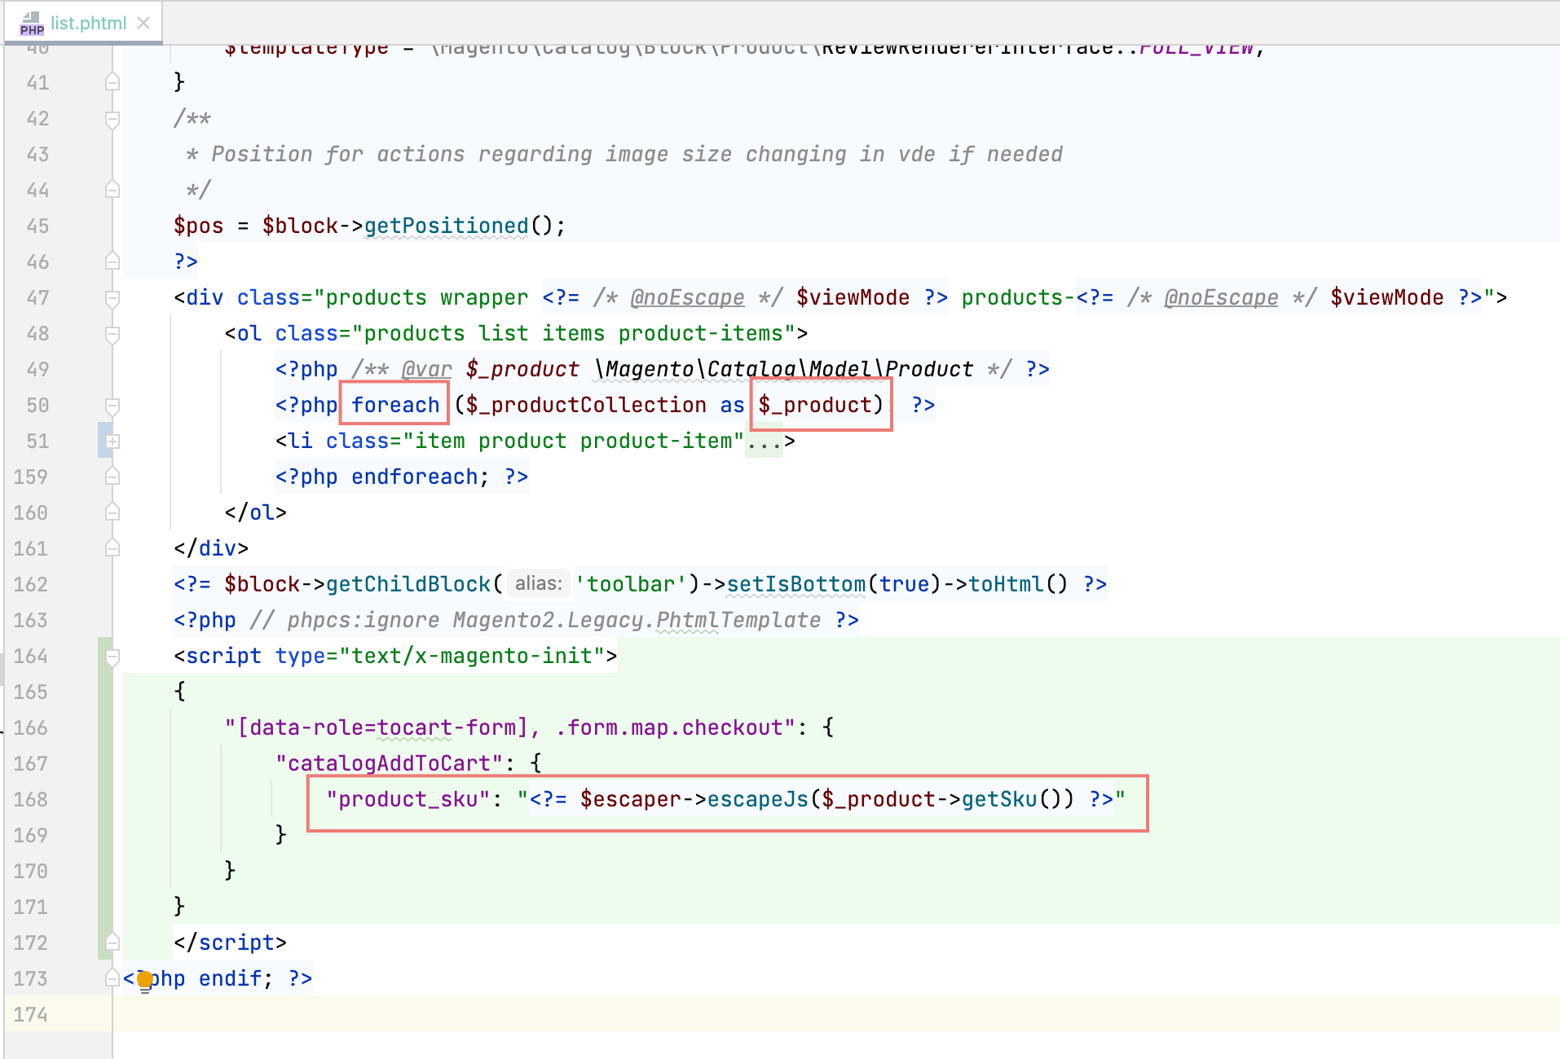Image resolution: width=1560 pixels, height=1059 pixels.
Task: Click the escapeJs method call
Action: [757, 799]
